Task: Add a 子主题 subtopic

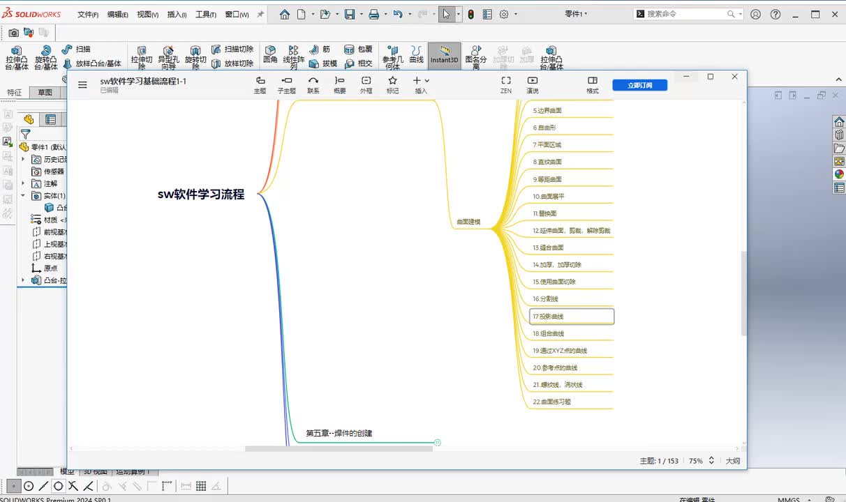Action: [x=286, y=85]
